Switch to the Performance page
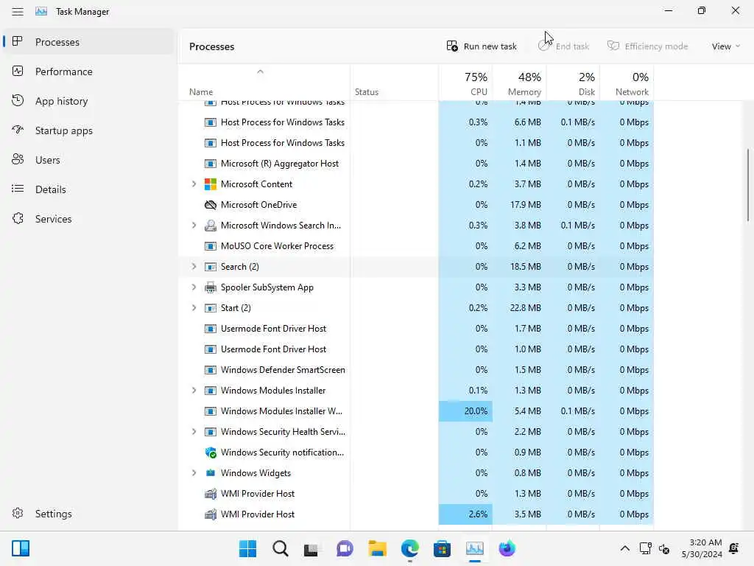The height and width of the screenshot is (566, 754). point(89,71)
